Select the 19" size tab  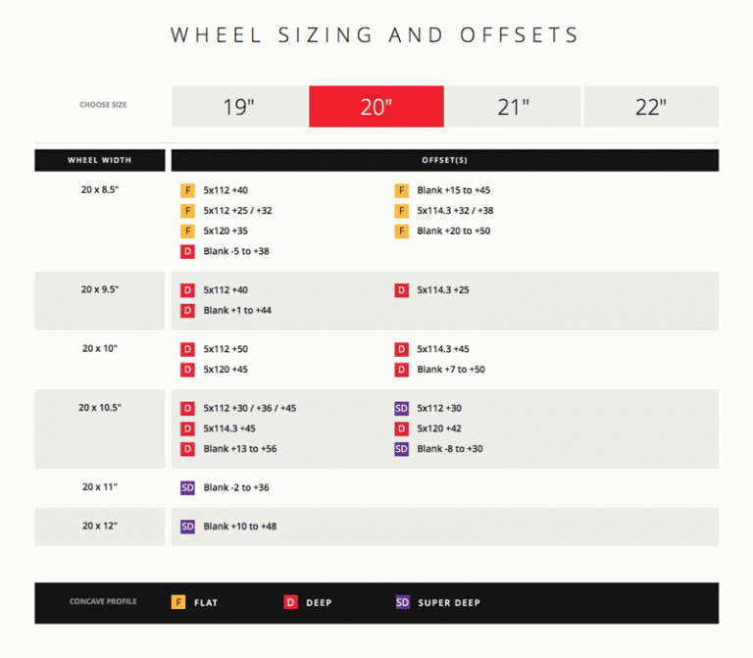tap(239, 107)
